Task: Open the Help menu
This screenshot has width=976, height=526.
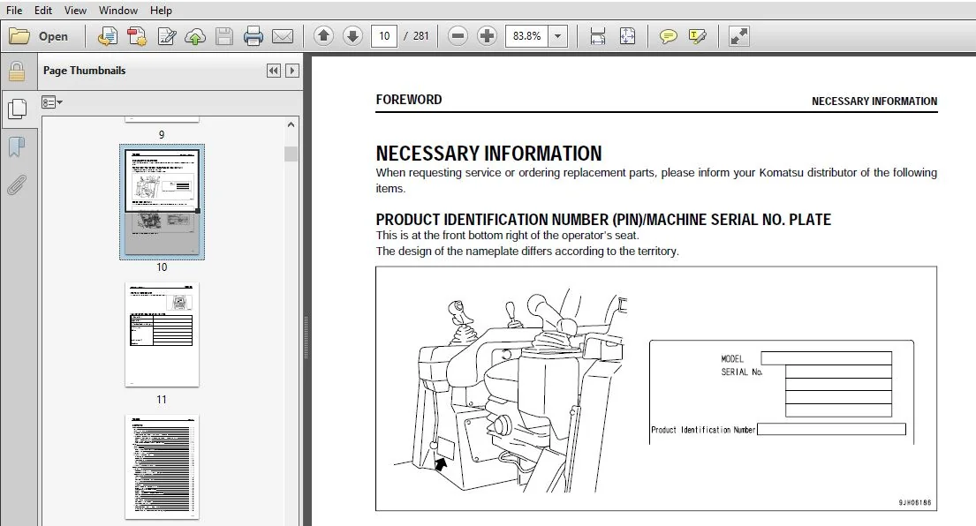Action: click(x=161, y=11)
